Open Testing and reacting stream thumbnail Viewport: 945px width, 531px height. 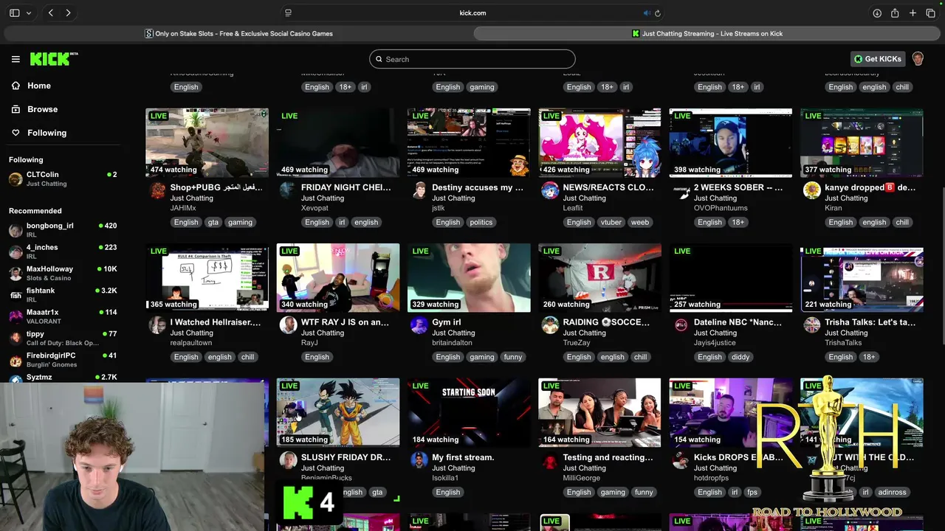(599, 413)
